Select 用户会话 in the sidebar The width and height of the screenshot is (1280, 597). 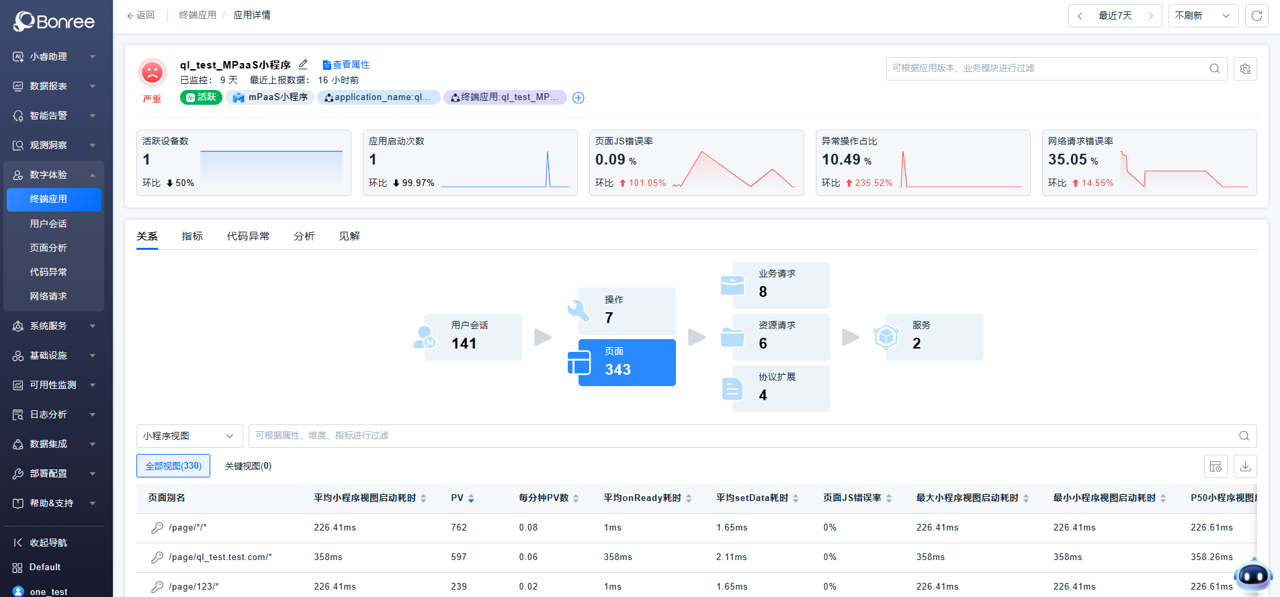coord(48,224)
